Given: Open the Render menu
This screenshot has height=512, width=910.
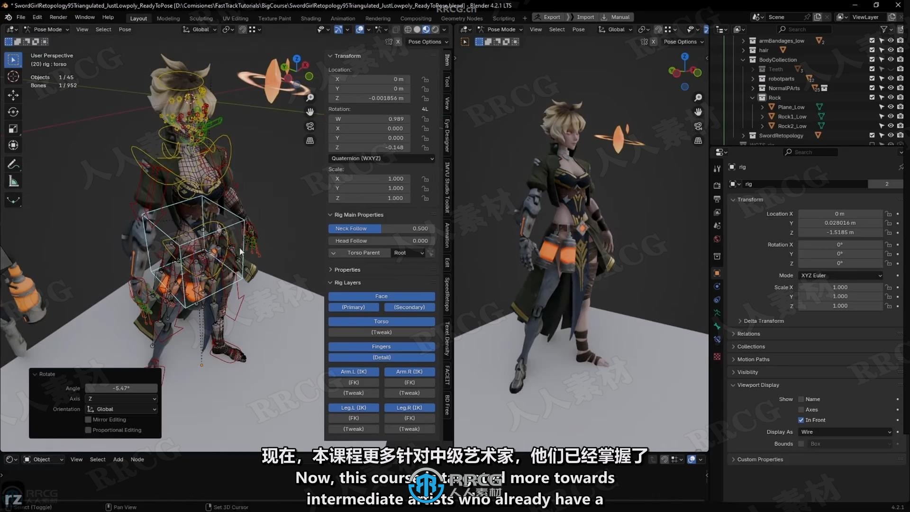Looking at the screenshot, I should [x=58, y=17].
